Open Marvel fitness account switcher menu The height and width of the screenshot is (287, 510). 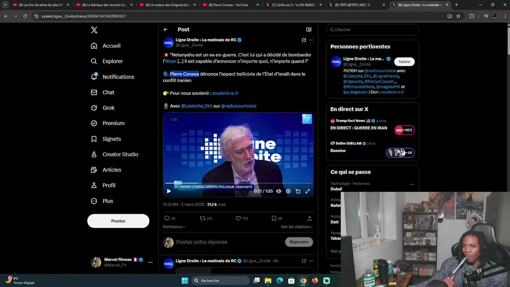point(122,262)
